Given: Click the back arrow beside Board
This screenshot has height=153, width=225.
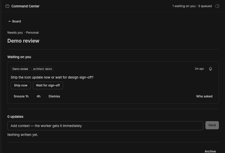Looking at the screenshot, I should (x=10, y=21).
